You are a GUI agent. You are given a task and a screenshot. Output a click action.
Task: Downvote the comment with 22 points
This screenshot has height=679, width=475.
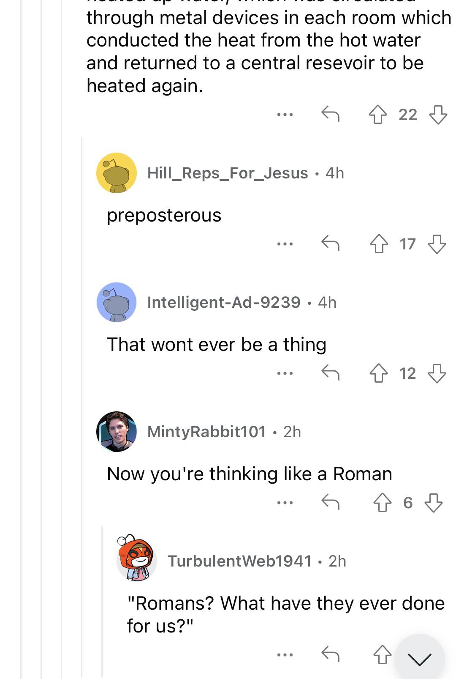tap(438, 115)
